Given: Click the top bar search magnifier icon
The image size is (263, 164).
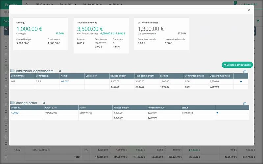Looking at the screenshot, I should click(27, 5).
